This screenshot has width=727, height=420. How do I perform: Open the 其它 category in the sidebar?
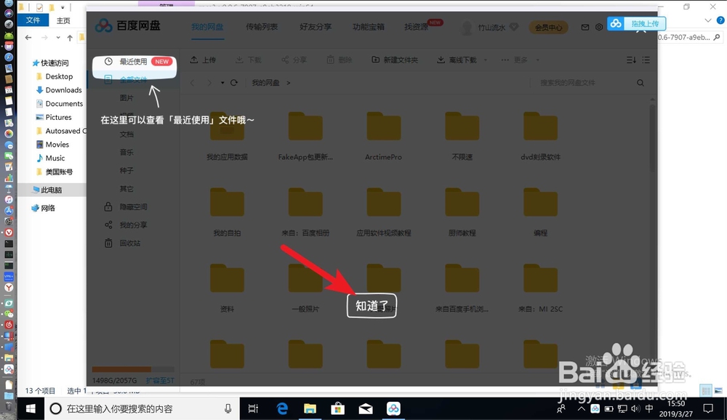[x=126, y=189]
